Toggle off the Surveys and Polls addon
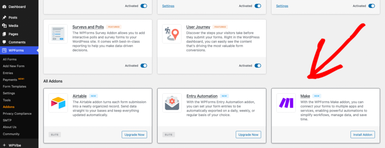 coord(144,66)
